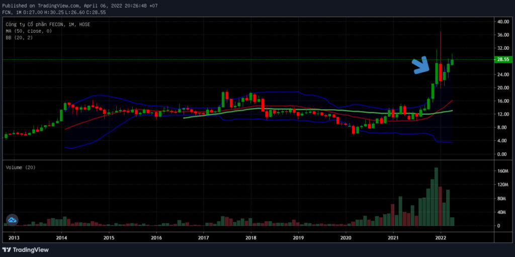Select the green 28.55 current price label
This screenshot has height=257, width=515.
pyautogui.click(x=502, y=59)
